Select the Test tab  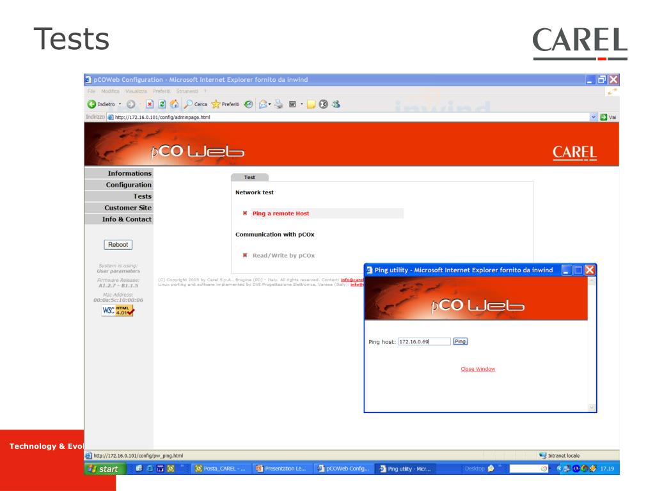(x=249, y=178)
